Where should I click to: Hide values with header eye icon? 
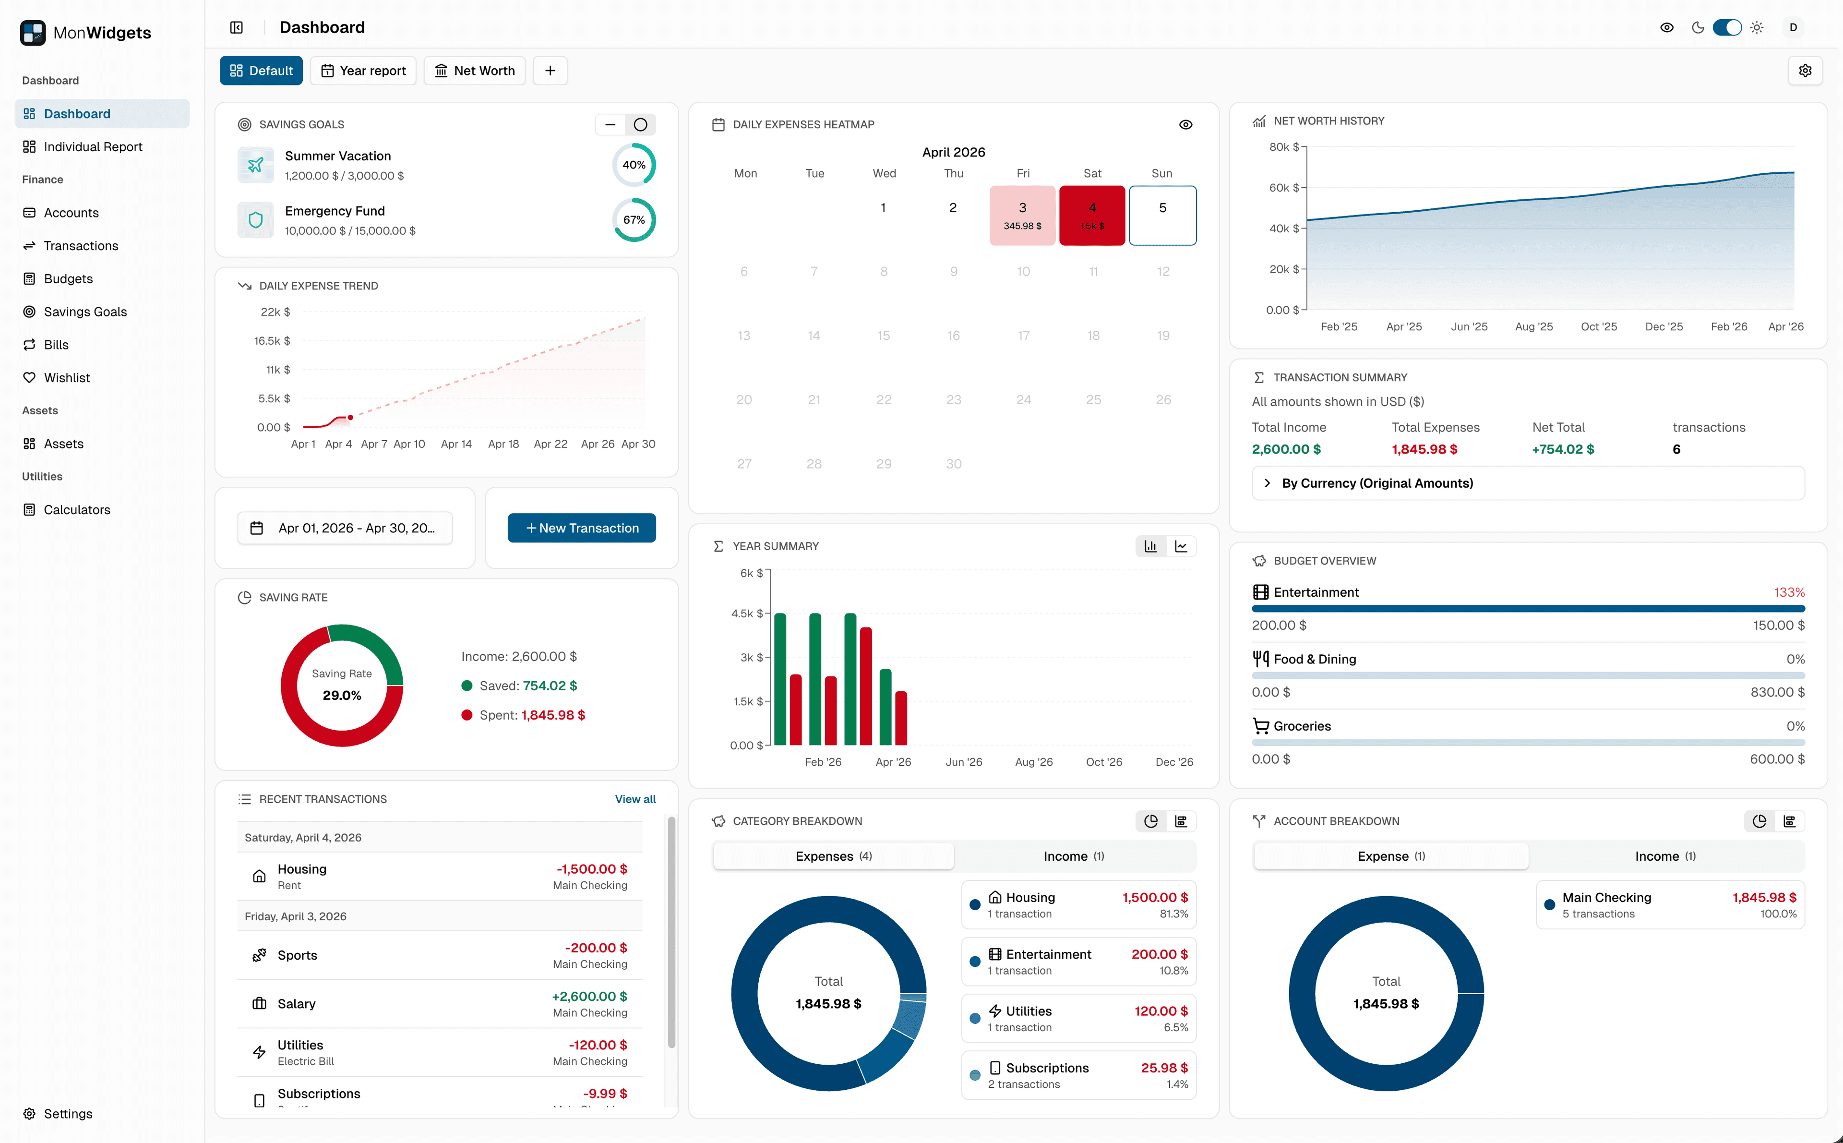click(1666, 28)
